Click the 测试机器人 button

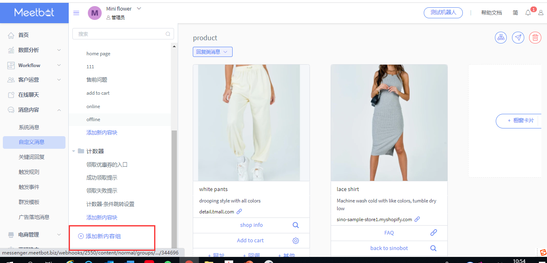[443, 13]
